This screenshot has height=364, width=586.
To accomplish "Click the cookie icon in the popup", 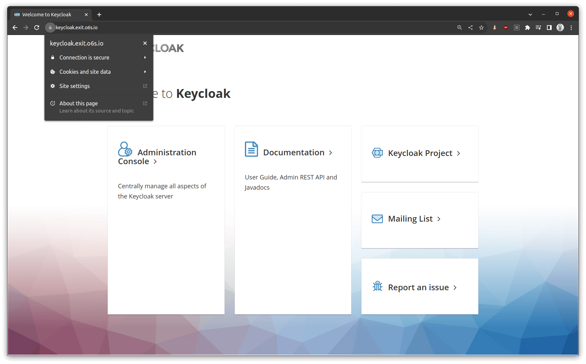I will (53, 72).
